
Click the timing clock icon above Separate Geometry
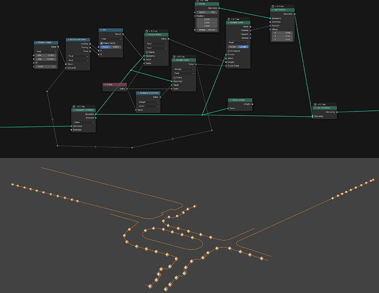point(74,106)
